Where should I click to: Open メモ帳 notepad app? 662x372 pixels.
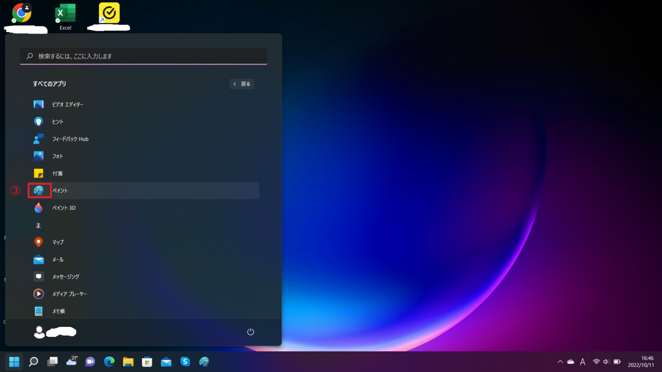click(x=143, y=311)
